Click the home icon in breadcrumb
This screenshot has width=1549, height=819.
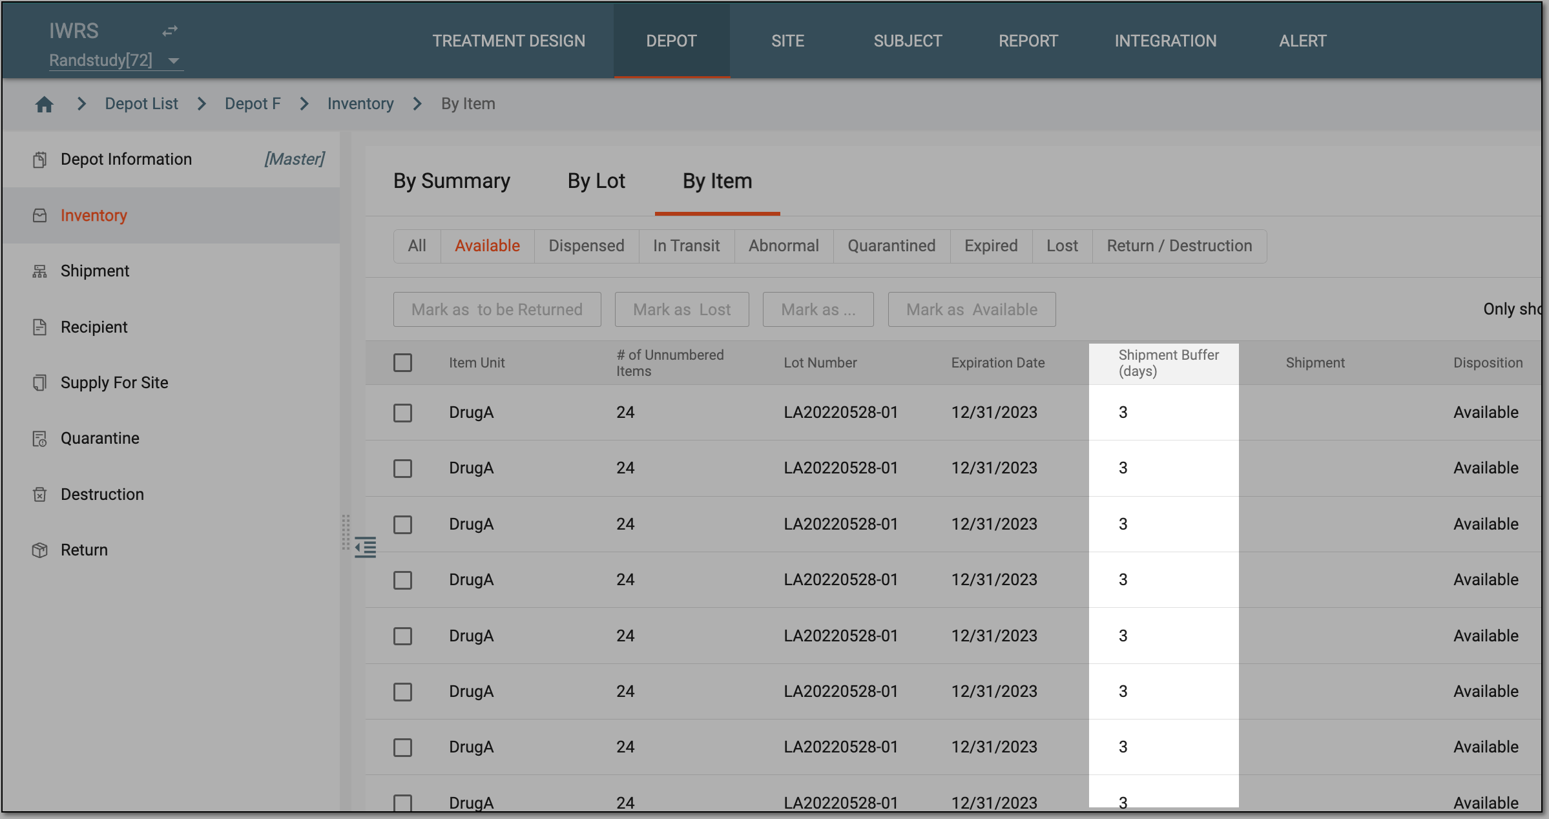(44, 104)
